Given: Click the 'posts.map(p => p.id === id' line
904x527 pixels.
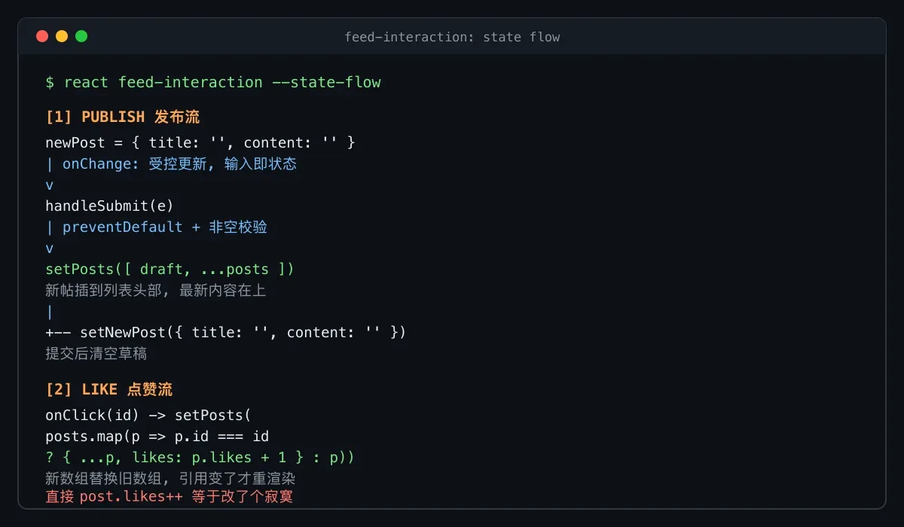Looking at the screenshot, I should 157,436.
